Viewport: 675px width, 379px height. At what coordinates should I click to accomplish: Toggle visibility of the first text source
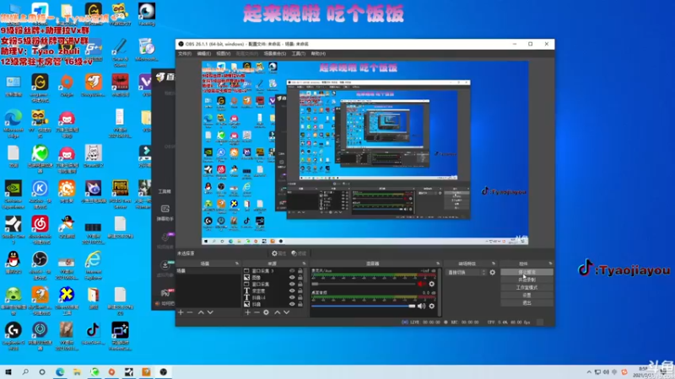tap(292, 291)
